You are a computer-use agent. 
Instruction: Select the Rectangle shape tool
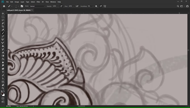click(x=3, y=82)
